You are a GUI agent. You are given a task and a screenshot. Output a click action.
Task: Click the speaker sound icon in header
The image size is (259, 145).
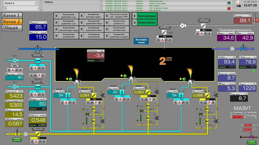point(229,3)
